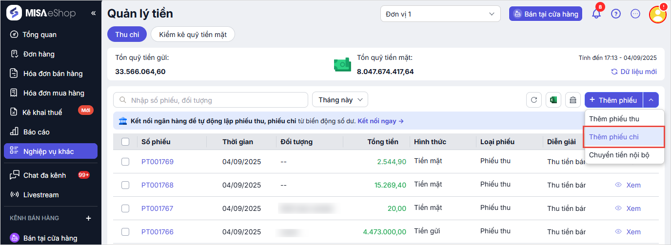This screenshot has height=245, width=671.
Task: Expand the Tháng này period filter
Action: (x=340, y=100)
